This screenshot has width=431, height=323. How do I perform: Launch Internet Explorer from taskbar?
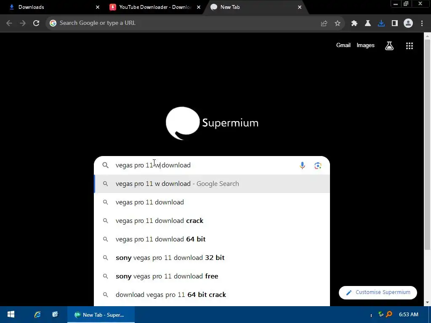tap(37, 315)
